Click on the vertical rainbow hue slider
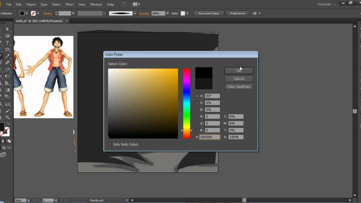The image size is (361, 203). tap(186, 103)
